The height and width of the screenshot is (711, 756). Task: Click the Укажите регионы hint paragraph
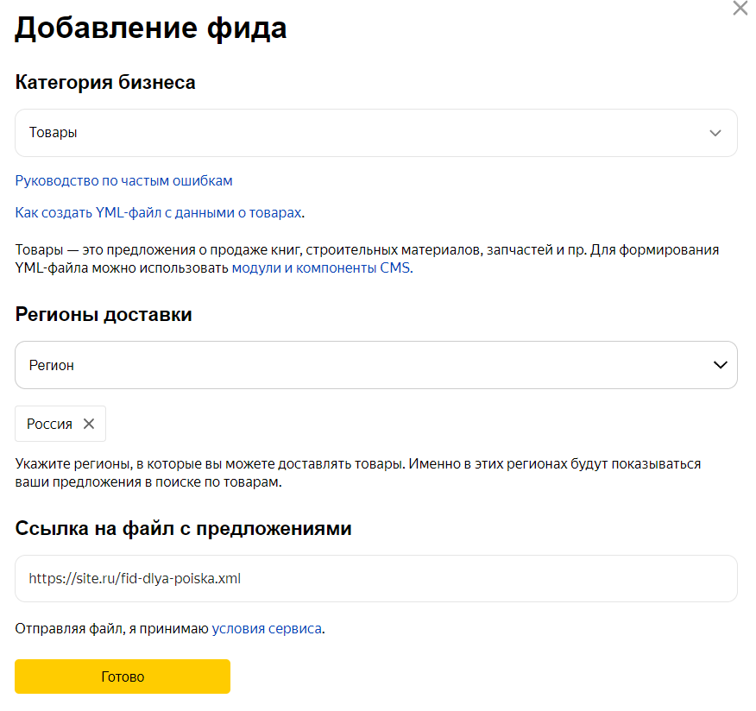coord(358,473)
